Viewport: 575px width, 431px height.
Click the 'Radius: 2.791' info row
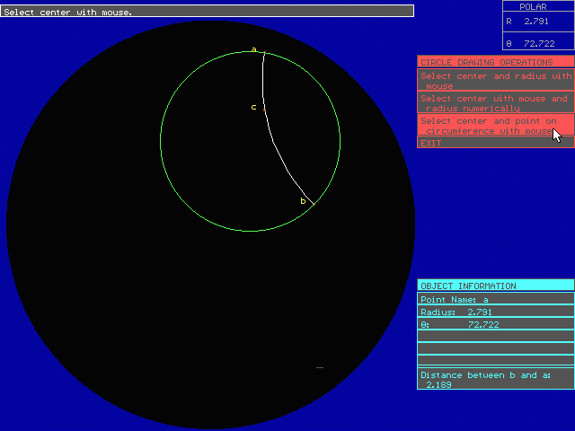click(x=496, y=312)
